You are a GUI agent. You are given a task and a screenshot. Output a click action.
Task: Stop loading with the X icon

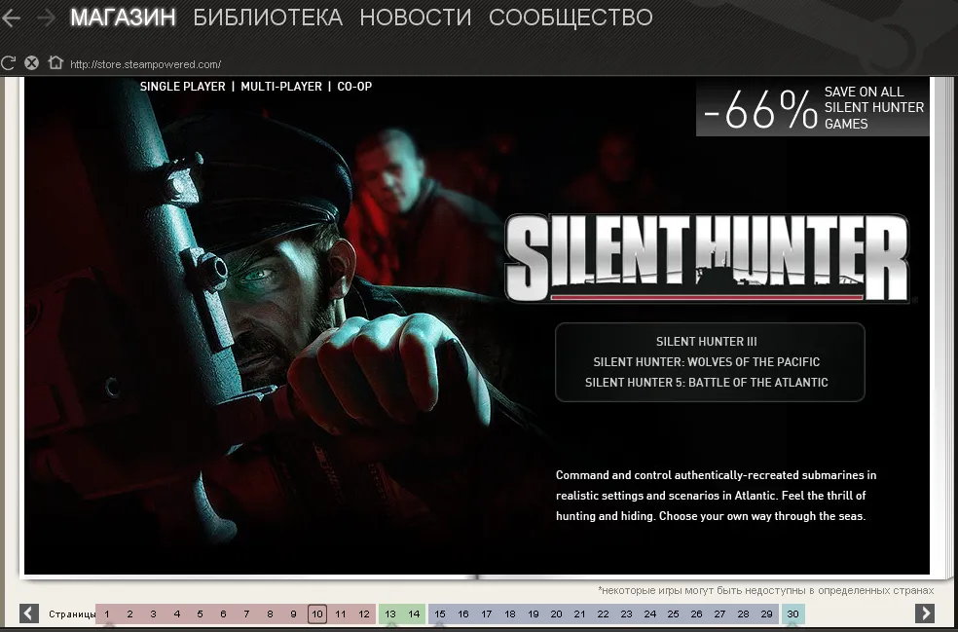[x=32, y=63]
